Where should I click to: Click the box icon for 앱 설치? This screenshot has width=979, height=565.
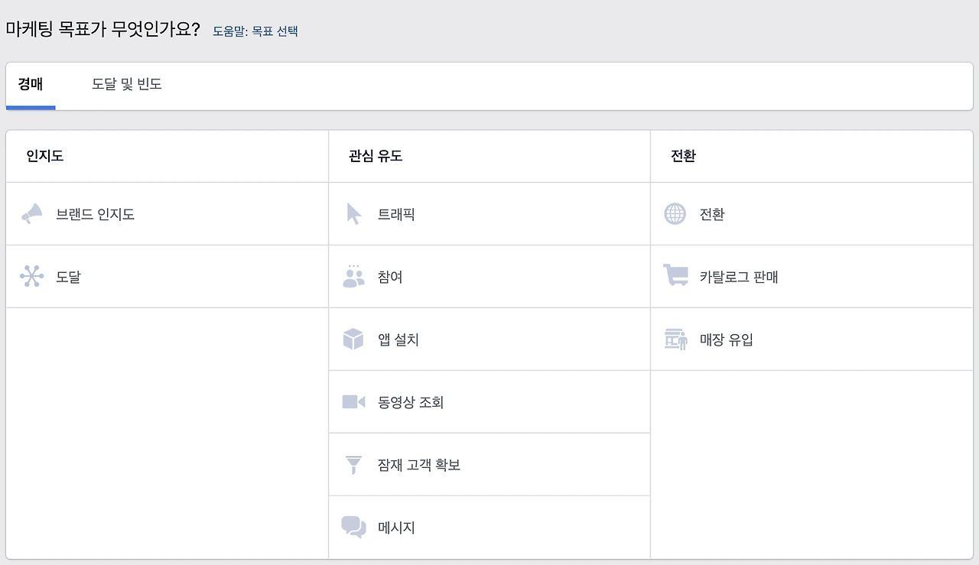(x=353, y=339)
